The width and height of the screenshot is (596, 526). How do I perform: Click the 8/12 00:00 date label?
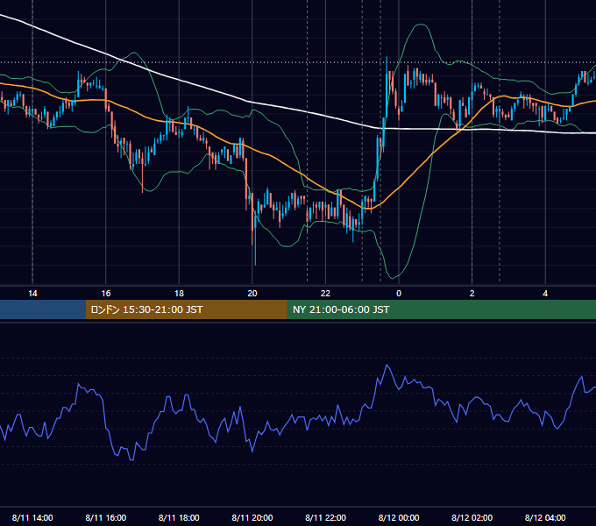pyautogui.click(x=399, y=517)
